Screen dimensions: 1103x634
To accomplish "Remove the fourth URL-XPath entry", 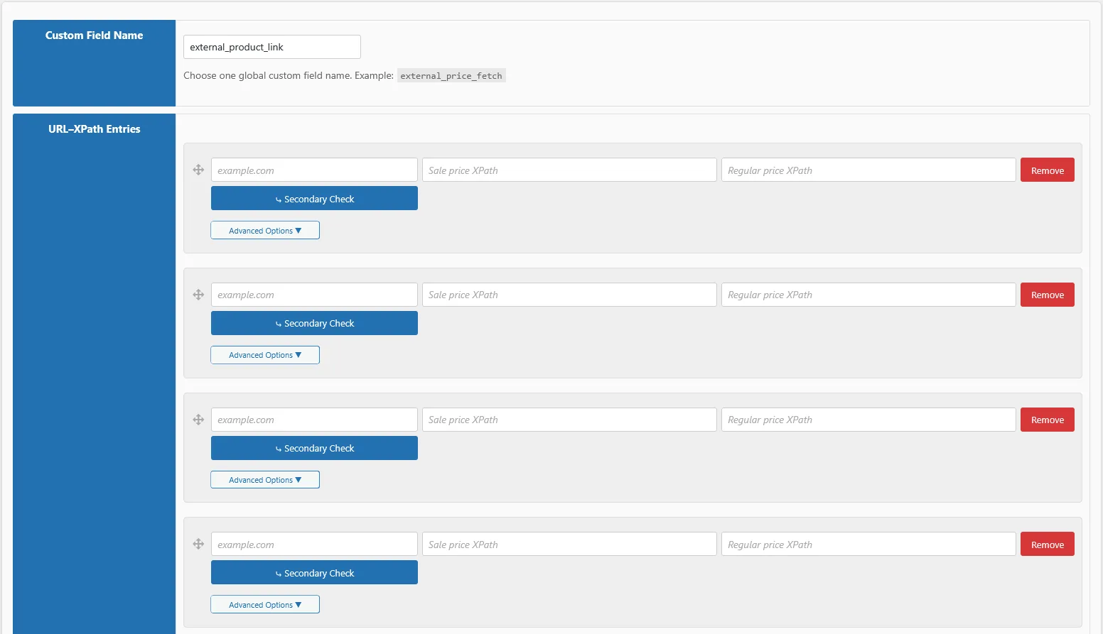I will (x=1048, y=544).
